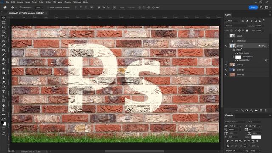Open the Window menu
Image resolution: width=272 pixels, height=153 pixels.
pyautogui.click(x=77, y=2)
